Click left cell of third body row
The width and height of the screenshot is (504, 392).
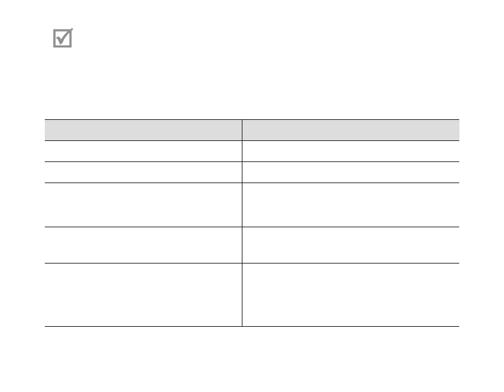(143, 205)
